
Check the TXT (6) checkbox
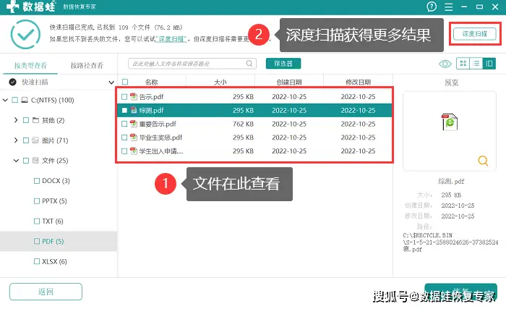click(37, 221)
